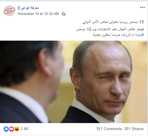Click the November 19 at 10:30 AM timestamp
Viewport: 148px width, 136px height.
pos(38,14)
